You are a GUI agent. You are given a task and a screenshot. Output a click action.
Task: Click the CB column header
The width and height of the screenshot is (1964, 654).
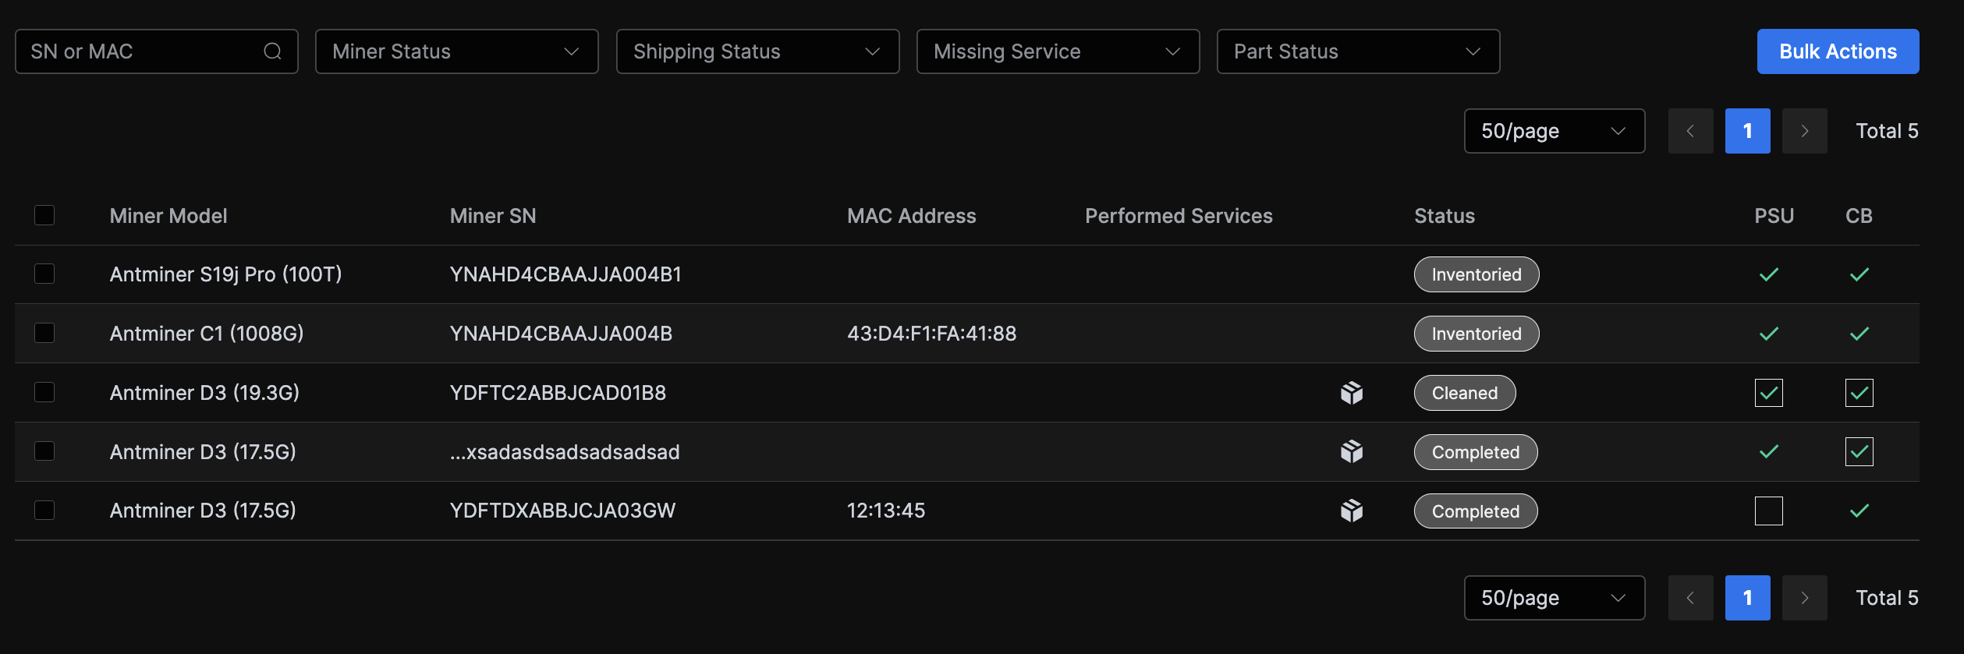[1859, 216]
